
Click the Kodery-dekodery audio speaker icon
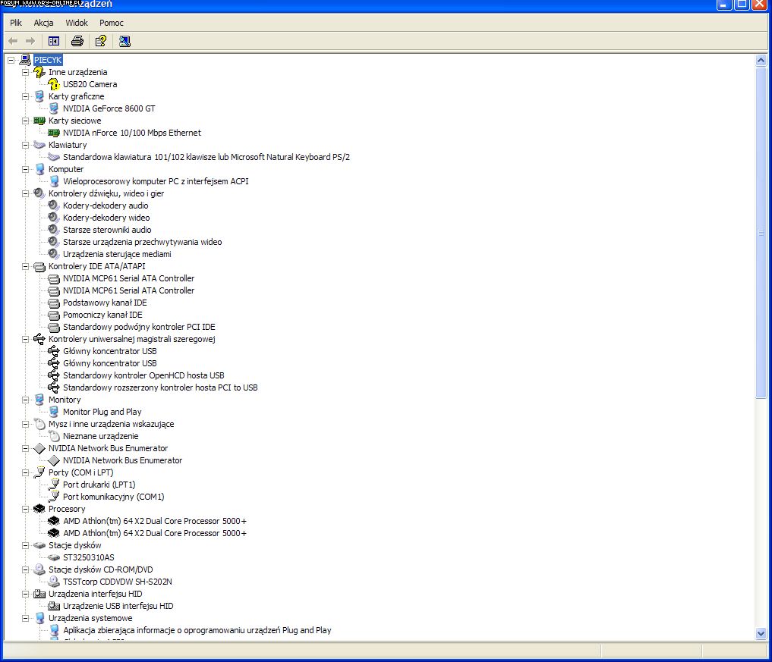[54, 206]
